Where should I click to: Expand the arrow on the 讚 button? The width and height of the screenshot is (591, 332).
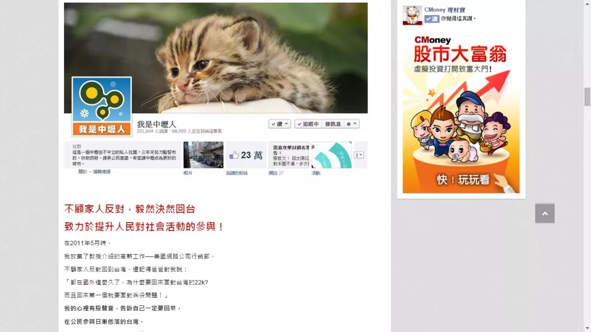287,124
